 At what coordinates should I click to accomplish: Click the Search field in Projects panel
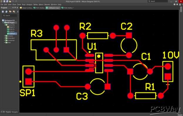[10, 16]
